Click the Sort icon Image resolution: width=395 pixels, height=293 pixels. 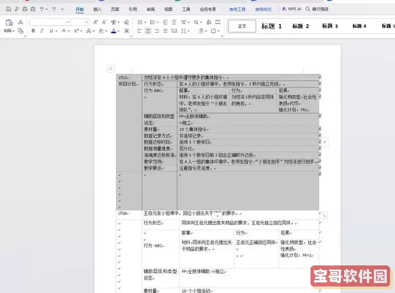click(x=209, y=22)
